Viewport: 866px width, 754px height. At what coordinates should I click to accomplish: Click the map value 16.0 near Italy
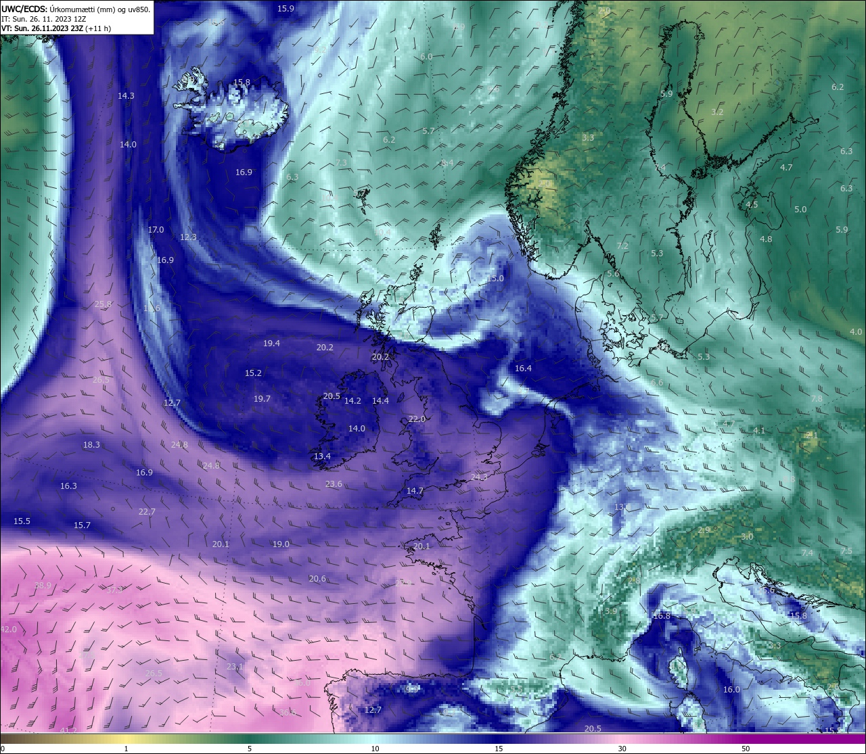pos(731,690)
